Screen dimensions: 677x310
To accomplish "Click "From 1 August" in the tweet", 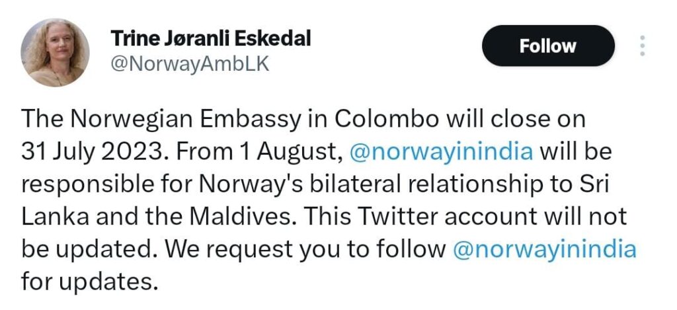I will pyautogui.click(x=257, y=151).
